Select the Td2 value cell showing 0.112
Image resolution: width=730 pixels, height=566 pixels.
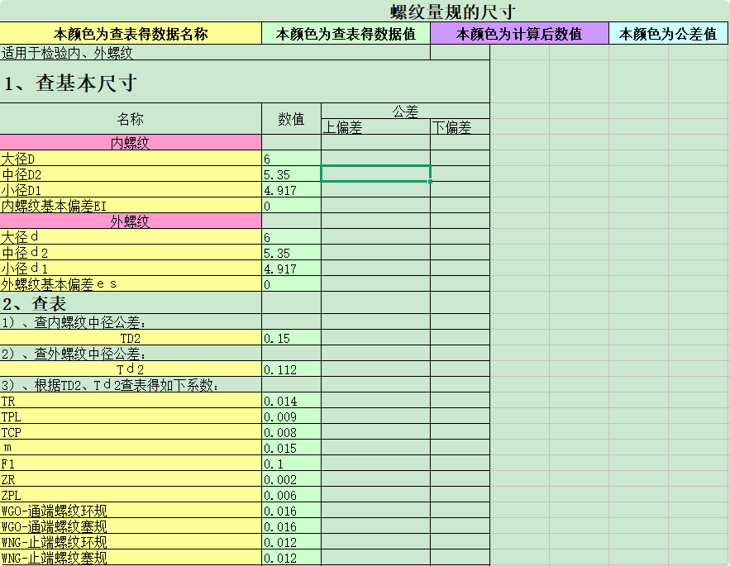point(291,369)
